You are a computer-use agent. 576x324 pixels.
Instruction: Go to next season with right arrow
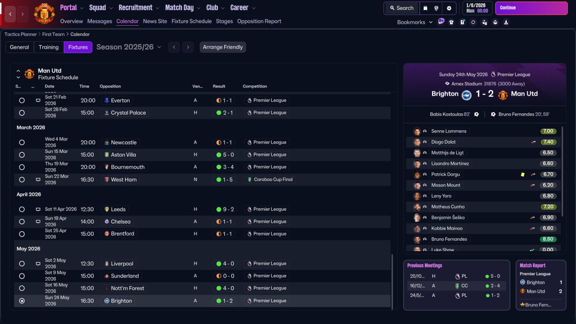tap(188, 47)
